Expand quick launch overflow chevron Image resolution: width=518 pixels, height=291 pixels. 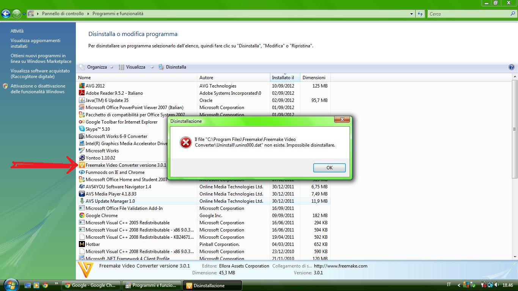[57, 283]
